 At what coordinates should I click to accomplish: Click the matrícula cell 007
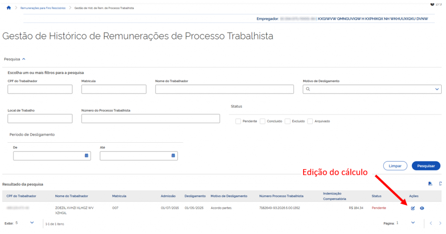pyautogui.click(x=115, y=208)
